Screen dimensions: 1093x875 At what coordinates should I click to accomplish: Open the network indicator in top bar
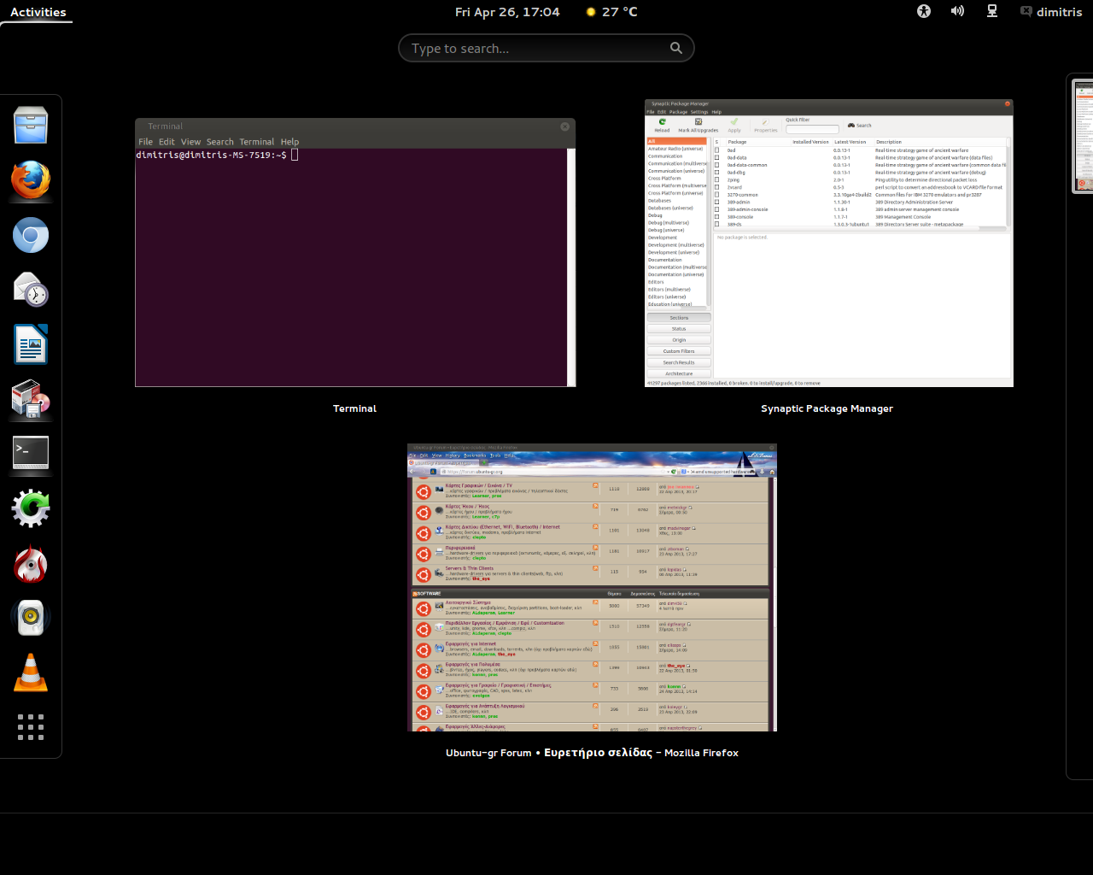pos(991,12)
